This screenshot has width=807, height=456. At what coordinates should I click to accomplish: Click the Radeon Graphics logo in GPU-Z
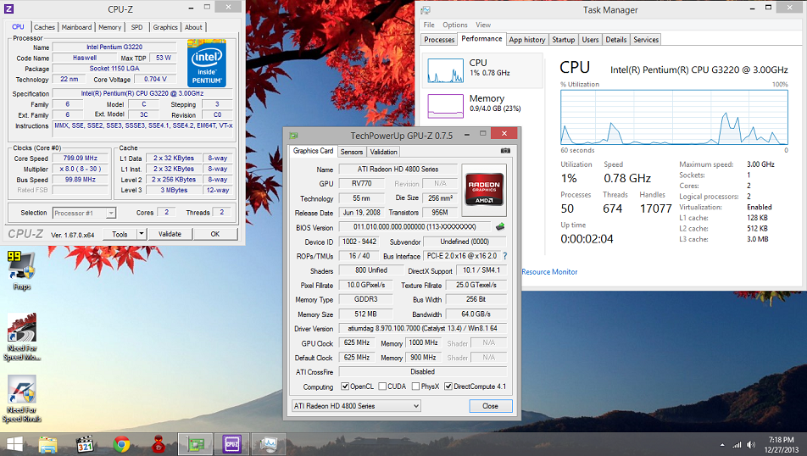click(x=484, y=190)
